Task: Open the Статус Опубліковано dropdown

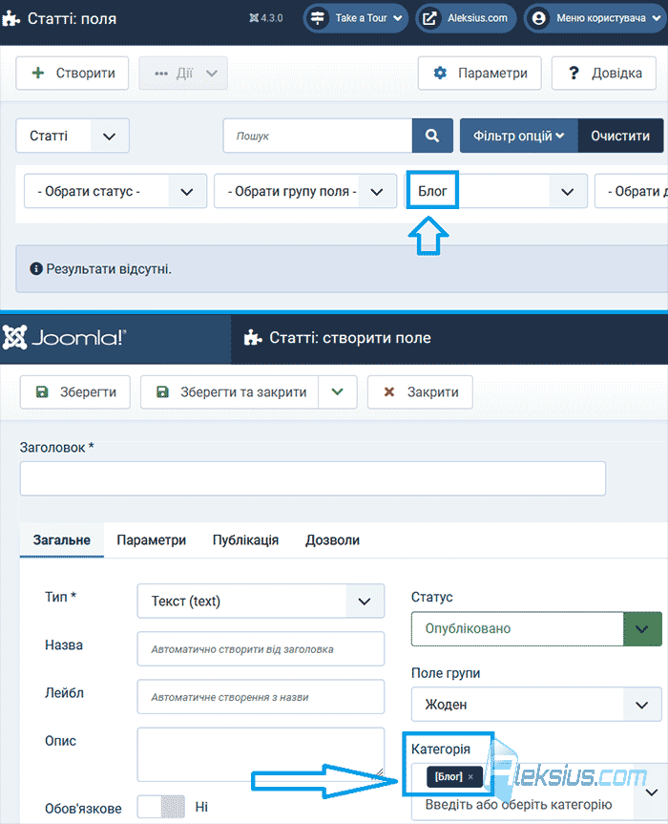Action: click(x=536, y=628)
